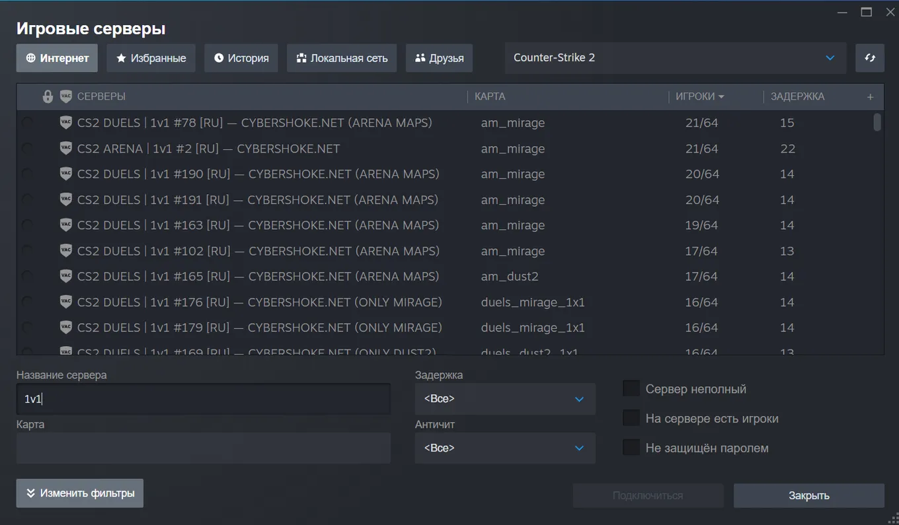Click duels_mirage_1x1 map on #179 row
Viewport: 899px width, 525px height.
533,327
